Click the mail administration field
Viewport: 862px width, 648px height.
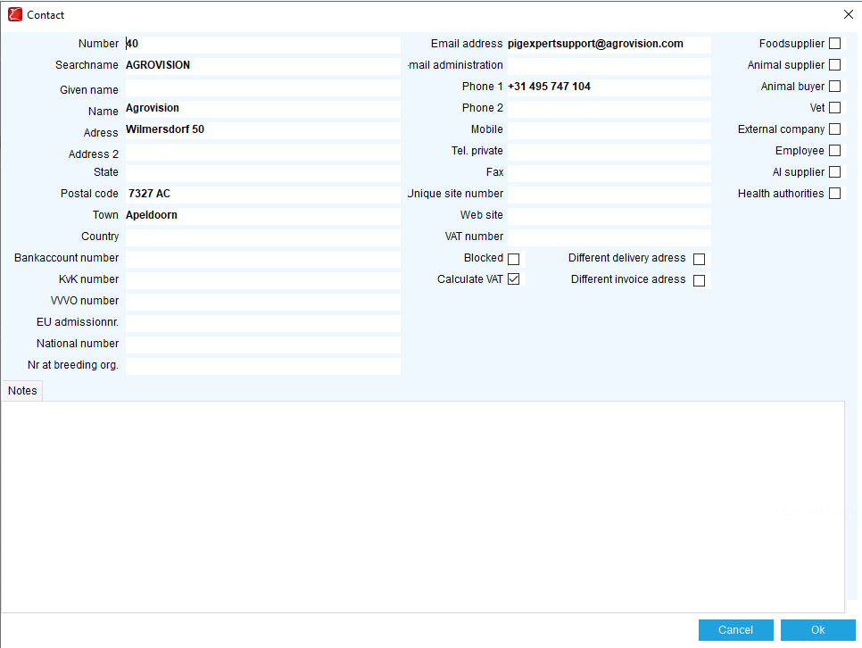tap(609, 66)
